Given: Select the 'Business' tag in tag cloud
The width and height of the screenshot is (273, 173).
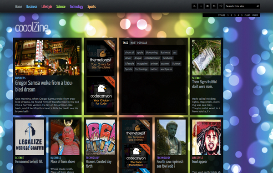Looking at the screenshot, I should click(165, 52).
